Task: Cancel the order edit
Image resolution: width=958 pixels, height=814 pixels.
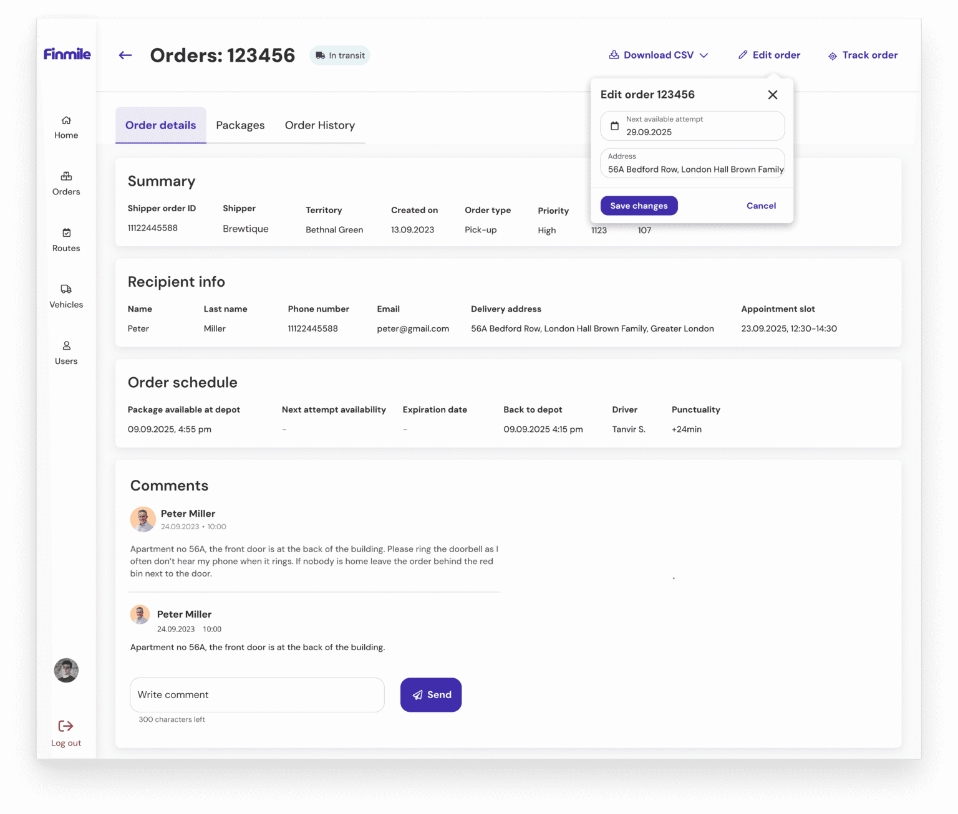Action: [x=761, y=206]
